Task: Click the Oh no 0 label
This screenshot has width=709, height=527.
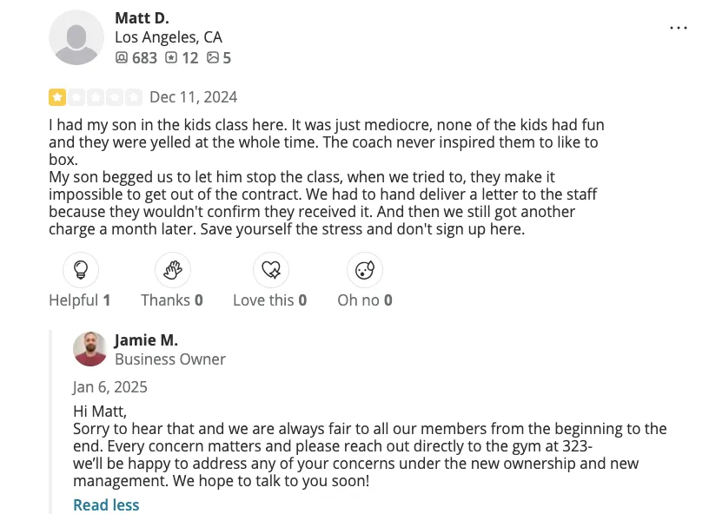Action: (x=365, y=300)
